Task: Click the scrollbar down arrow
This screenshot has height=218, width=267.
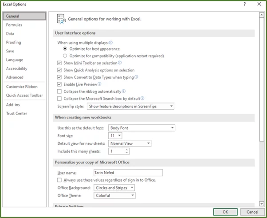Action: [262, 203]
